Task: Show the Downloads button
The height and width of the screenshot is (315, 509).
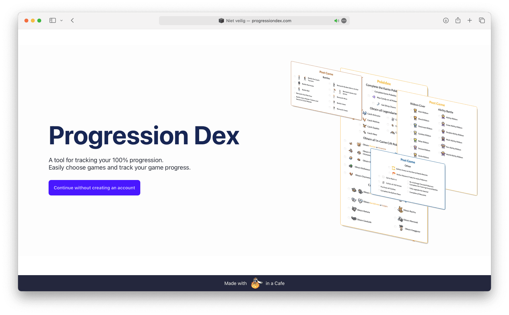Action: point(446,21)
